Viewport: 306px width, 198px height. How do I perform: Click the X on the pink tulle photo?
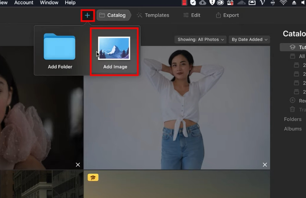[x=78, y=165]
